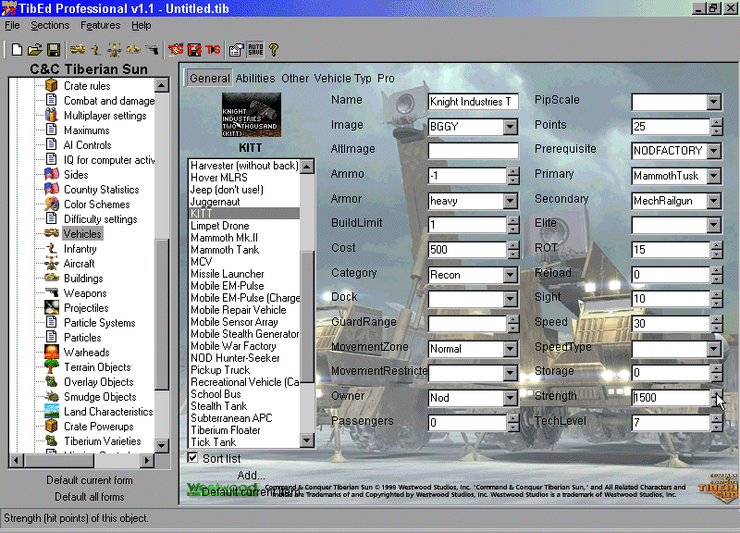Click the Name field with Knight Industries
Image resolution: width=740 pixels, height=533 pixels.
pos(473,102)
